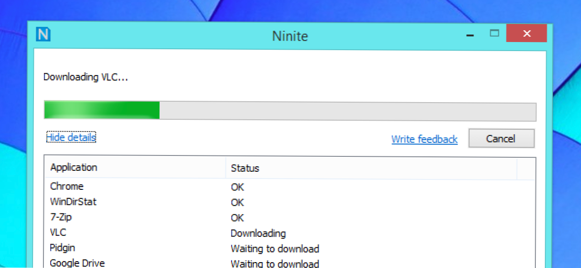This screenshot has height=268, width=581.
Task: Sort by the Application column header
Action: [x=74, y=168]
